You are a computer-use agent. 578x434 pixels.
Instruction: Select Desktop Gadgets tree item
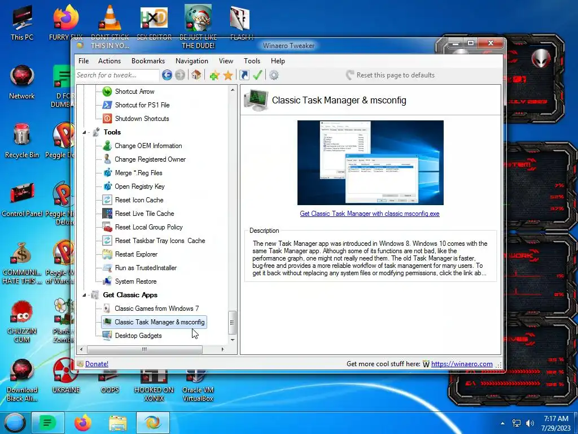click(x=138, y=336)
